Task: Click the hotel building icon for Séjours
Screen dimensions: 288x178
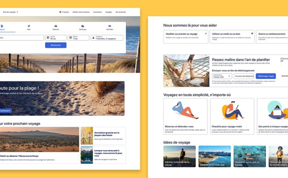Action: (x=2, y=26)
